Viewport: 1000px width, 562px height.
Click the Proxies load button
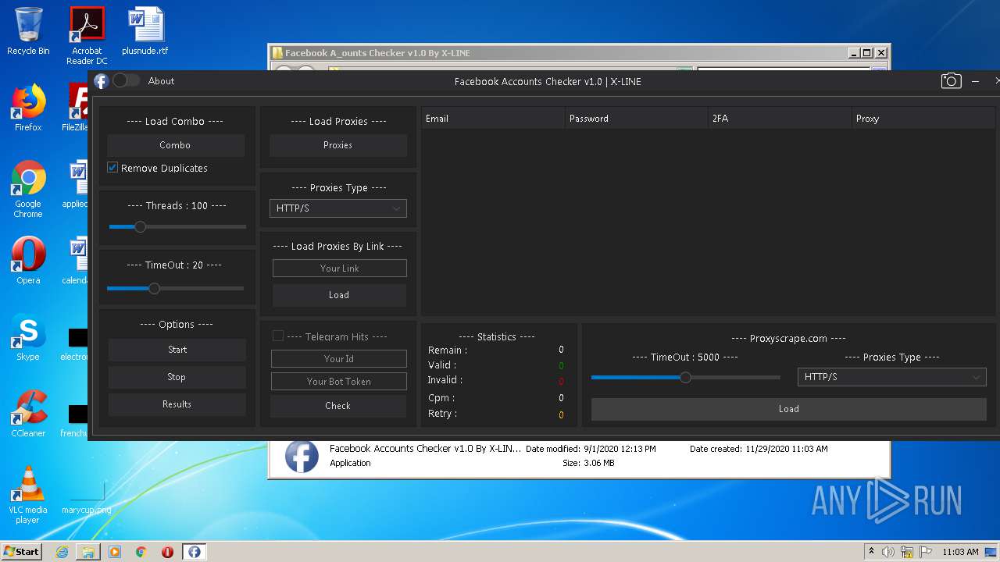pyautogui.click(x=338, y=145)
